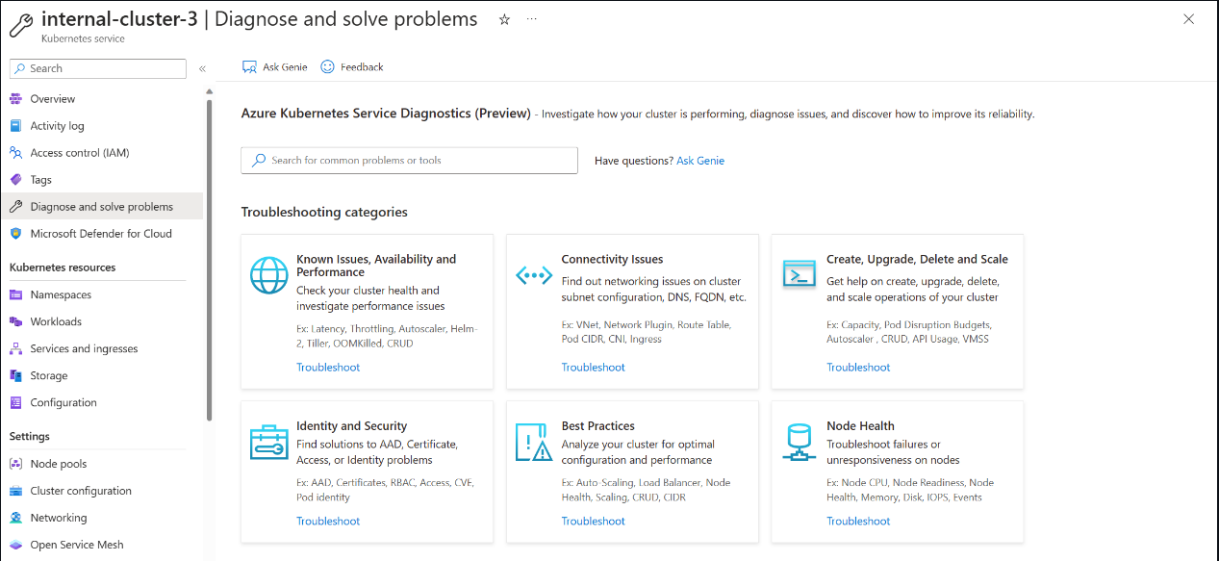Open Node pools settings
The height and width of the screenshot is (561, 1219).
coord(59,464)
